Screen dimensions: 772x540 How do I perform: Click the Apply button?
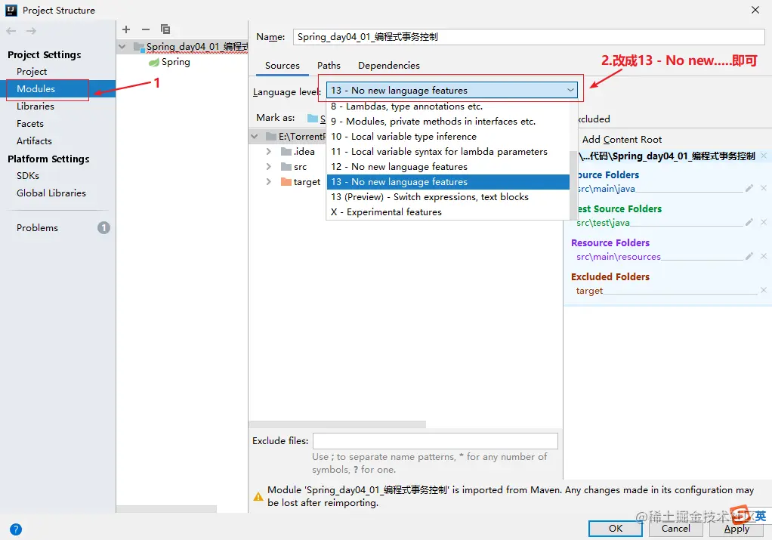[736, 529]
